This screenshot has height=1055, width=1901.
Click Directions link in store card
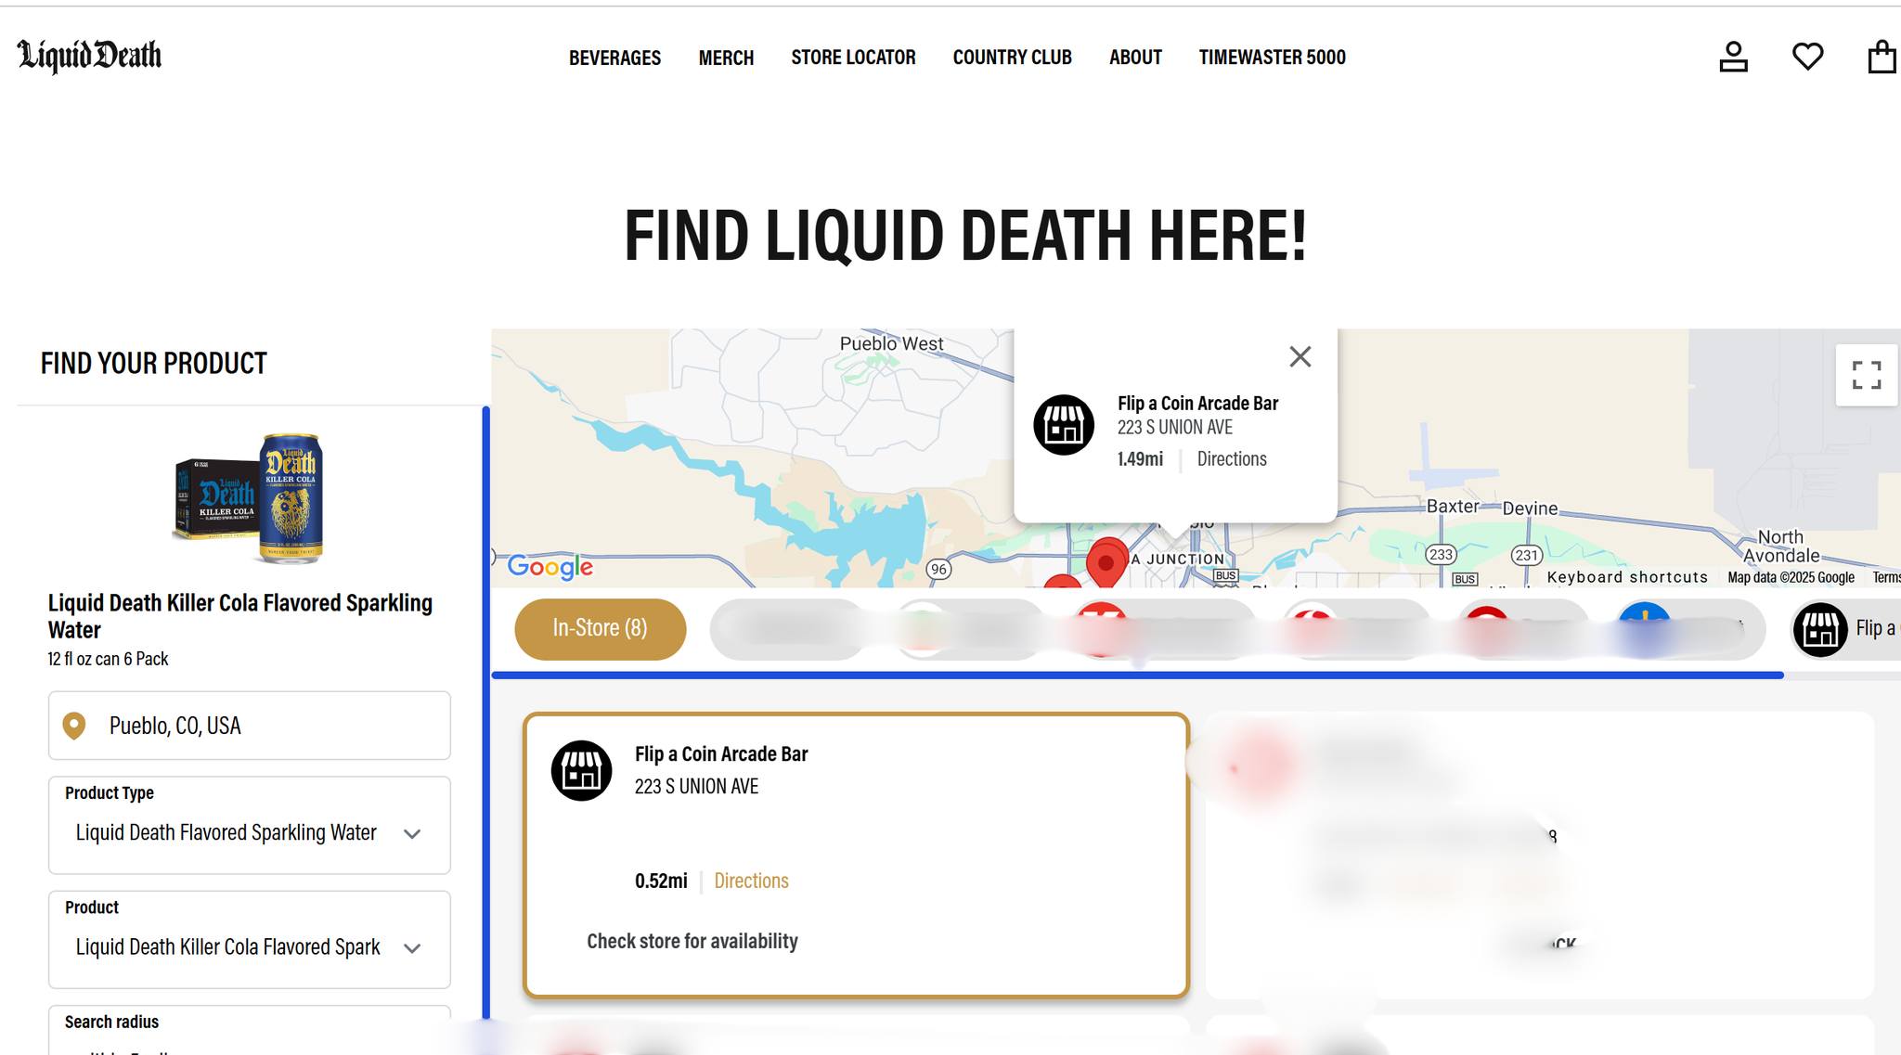pyautogui.click(x=751, y=881)
